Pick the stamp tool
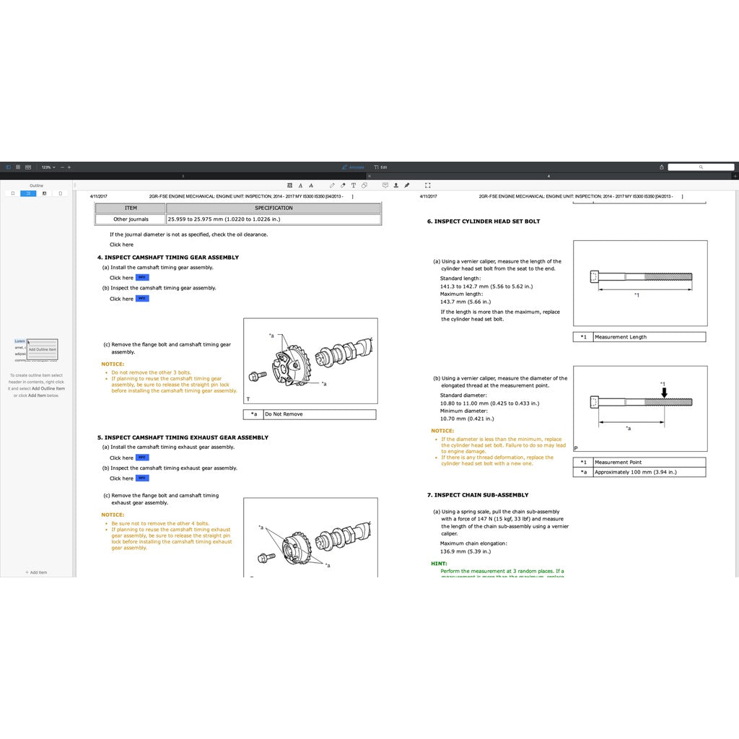This screenshot has width=739, height=739. 395,185
